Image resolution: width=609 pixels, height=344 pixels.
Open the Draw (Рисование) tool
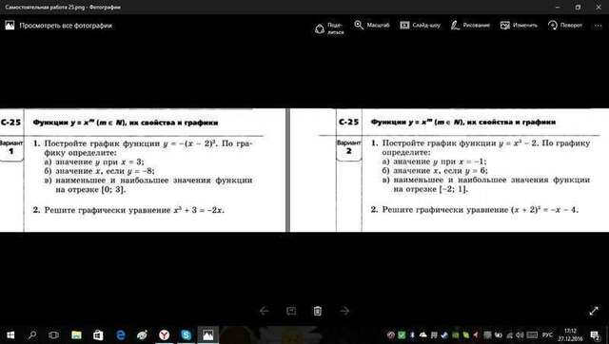(x=470, y=26)
